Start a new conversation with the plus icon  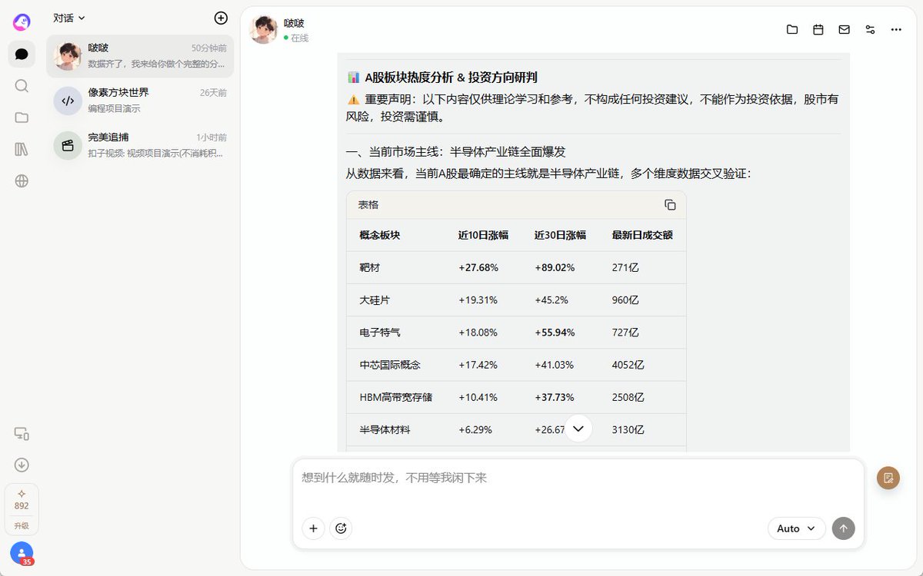[x=221, y=18]
